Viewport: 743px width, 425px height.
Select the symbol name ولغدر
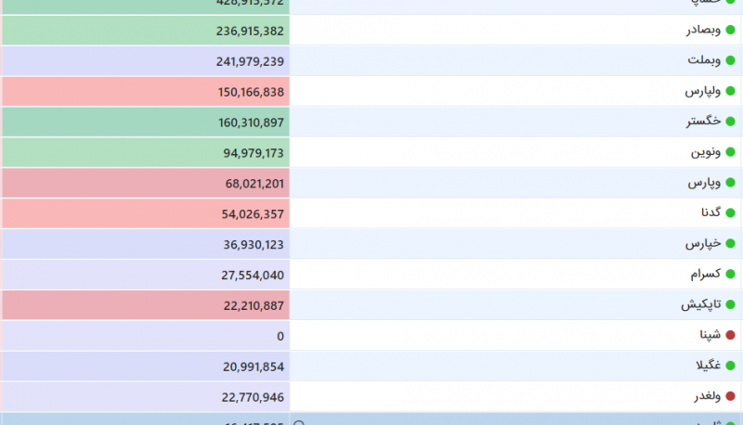click(x=708, y=396)
